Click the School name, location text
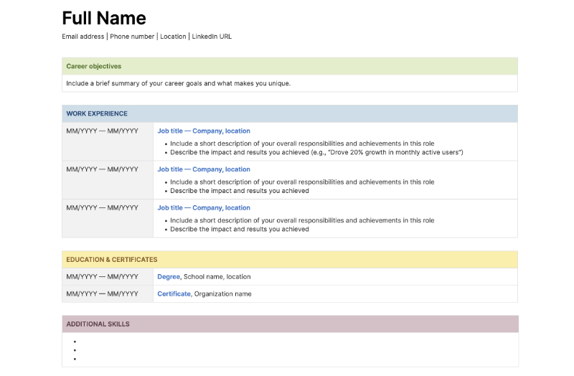Image resolution: width=574 pixels, height=376 pixels. coord(217,277)
